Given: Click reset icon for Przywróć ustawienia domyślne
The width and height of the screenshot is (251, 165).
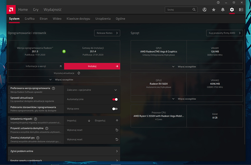Looking at the screenshot, I should pyautogui.click(x=117, y=130).
